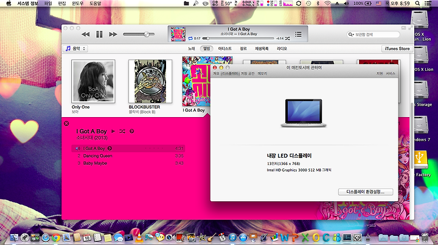The width and height of the screenshot is (438, 245).
Task: Open the Up Next list icon
Action: tap(298, 34)
